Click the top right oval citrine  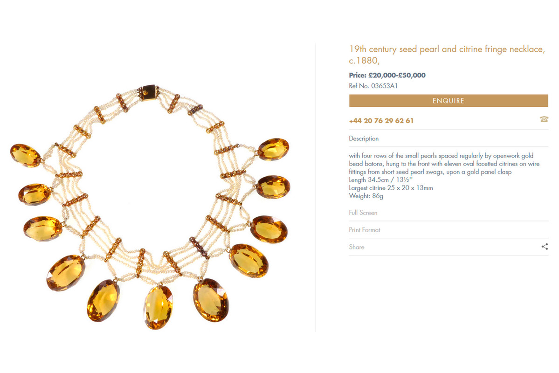[x=273, y=149]
